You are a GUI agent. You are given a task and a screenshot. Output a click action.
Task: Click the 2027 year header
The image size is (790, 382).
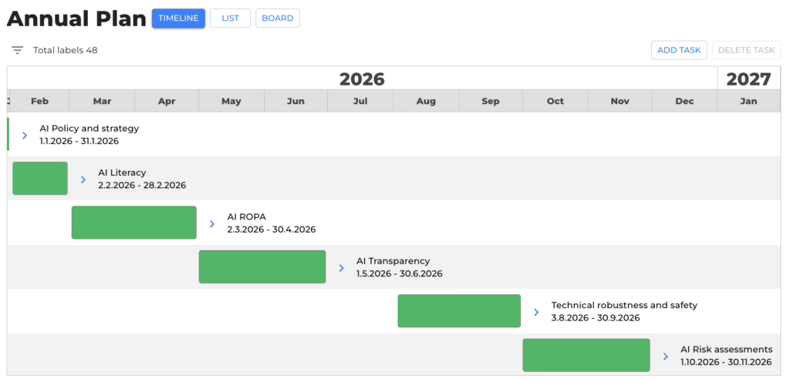[748, 79]
